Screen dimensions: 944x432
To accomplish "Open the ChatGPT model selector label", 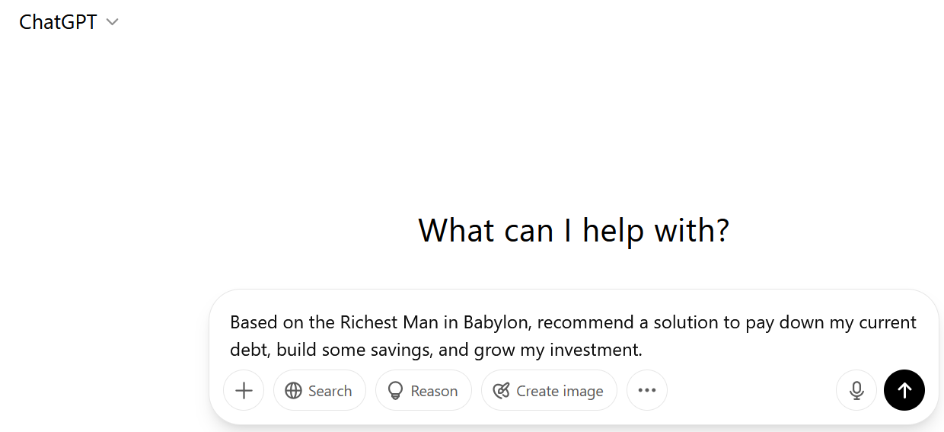I will [x=58, y=23].
